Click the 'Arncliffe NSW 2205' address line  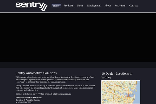(24, 102)
